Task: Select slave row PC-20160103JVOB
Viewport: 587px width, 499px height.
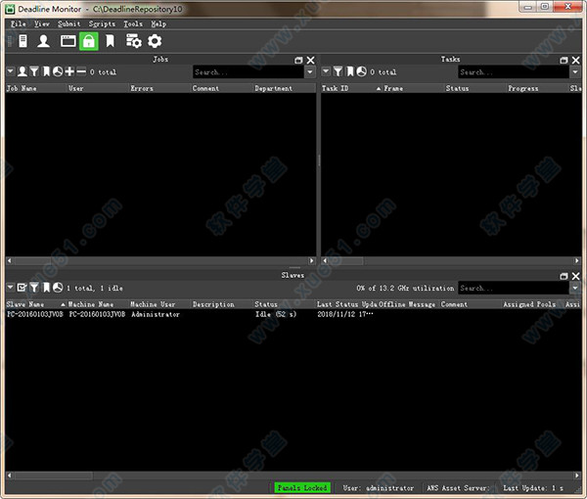Action: (293, 314)
